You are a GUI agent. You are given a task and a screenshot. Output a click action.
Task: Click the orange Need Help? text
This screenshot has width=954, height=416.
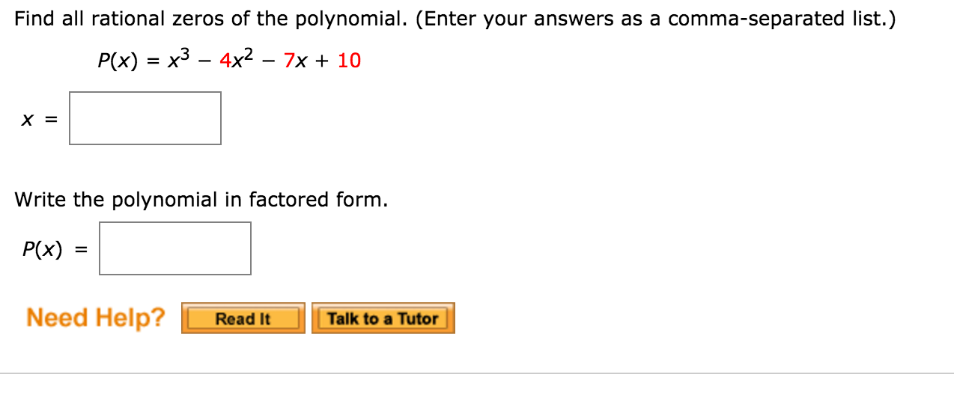[x=95, y=317]
